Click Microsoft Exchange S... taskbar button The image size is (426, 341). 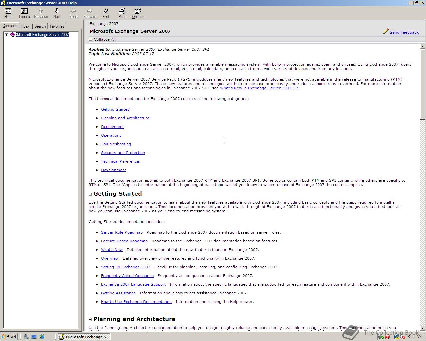84,337
